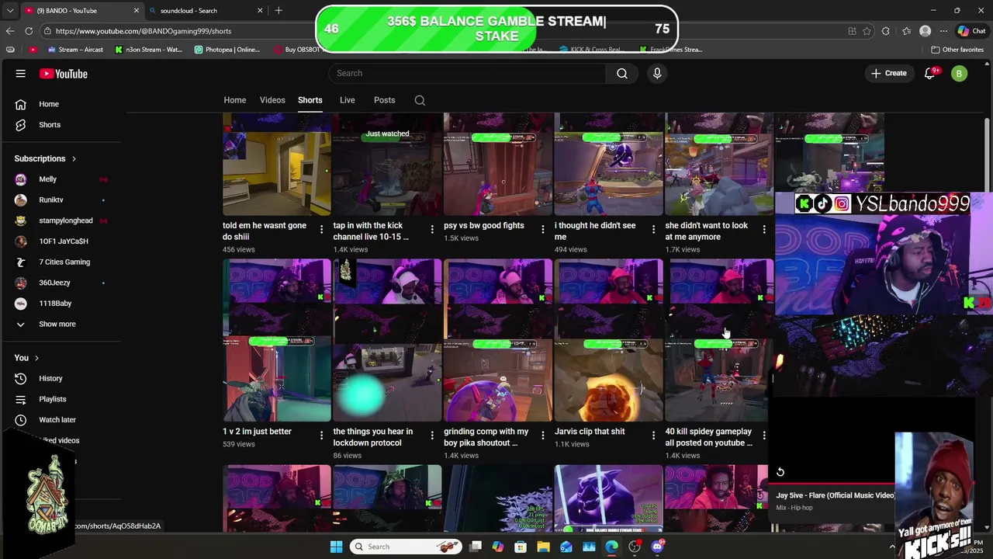Search within the channel using magnifier icon
This screenshot has width=993, height=559.
pyautogui.click(x=420, y=100)
